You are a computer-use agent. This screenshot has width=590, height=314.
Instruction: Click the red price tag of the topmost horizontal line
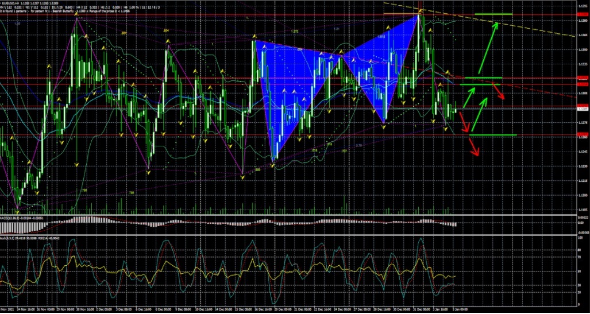[583, 14]
